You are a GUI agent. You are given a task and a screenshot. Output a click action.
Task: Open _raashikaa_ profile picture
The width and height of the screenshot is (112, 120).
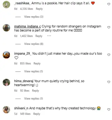[x=7, y=4]
